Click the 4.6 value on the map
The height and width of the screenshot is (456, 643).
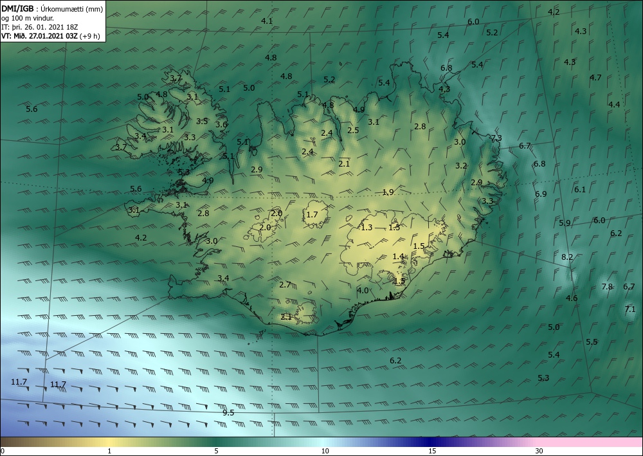(572, 298)
